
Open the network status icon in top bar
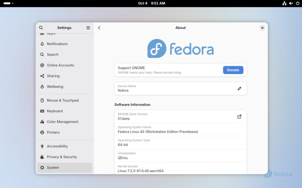pos(285,3)
